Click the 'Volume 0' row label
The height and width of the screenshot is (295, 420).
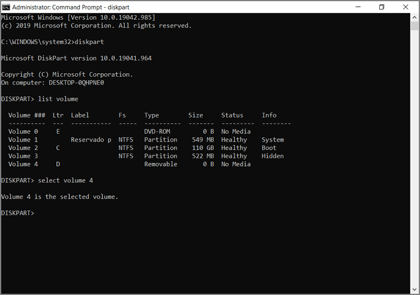23,131
